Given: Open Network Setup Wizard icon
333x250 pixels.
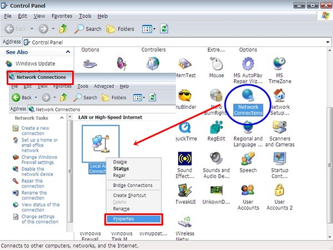Looking at the screenshot, I should pyautogui.click(x=280, y=102).
